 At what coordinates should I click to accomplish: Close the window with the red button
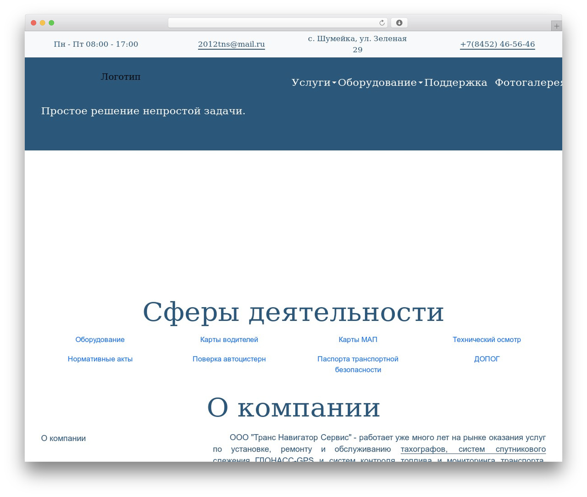[x=33, y=23]
